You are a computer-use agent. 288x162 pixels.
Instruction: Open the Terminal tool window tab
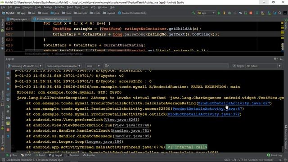coord(73,155)
